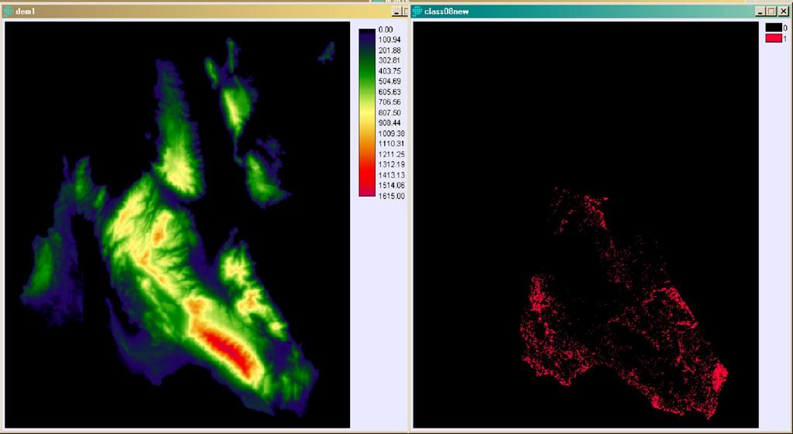Click the elevation color ramp in dem1 legend
Viewport: 793px width, 434px height.
click(367, 112)
